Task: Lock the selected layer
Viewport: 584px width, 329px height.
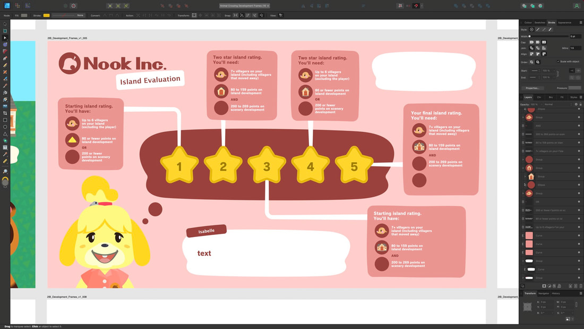Action: coord(580,105)
